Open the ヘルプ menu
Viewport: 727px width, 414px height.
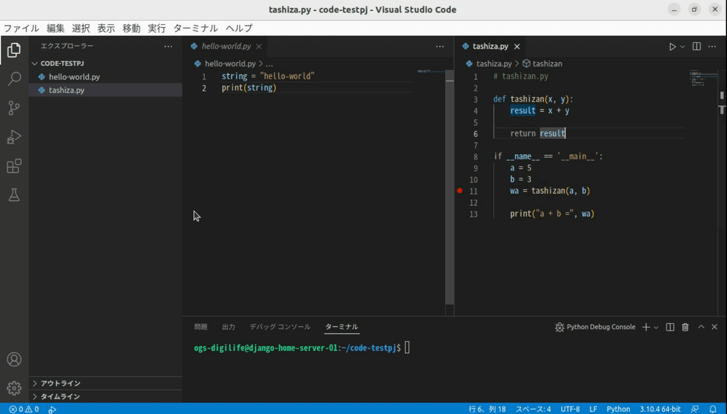coord(239,28)
